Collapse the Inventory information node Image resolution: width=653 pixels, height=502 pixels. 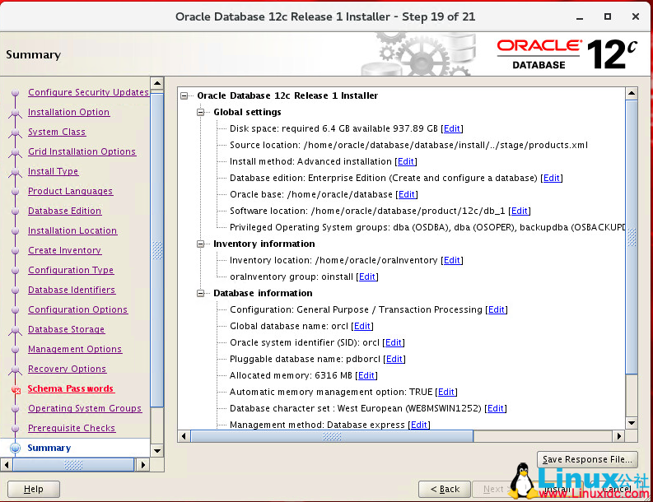click(201, 244)
